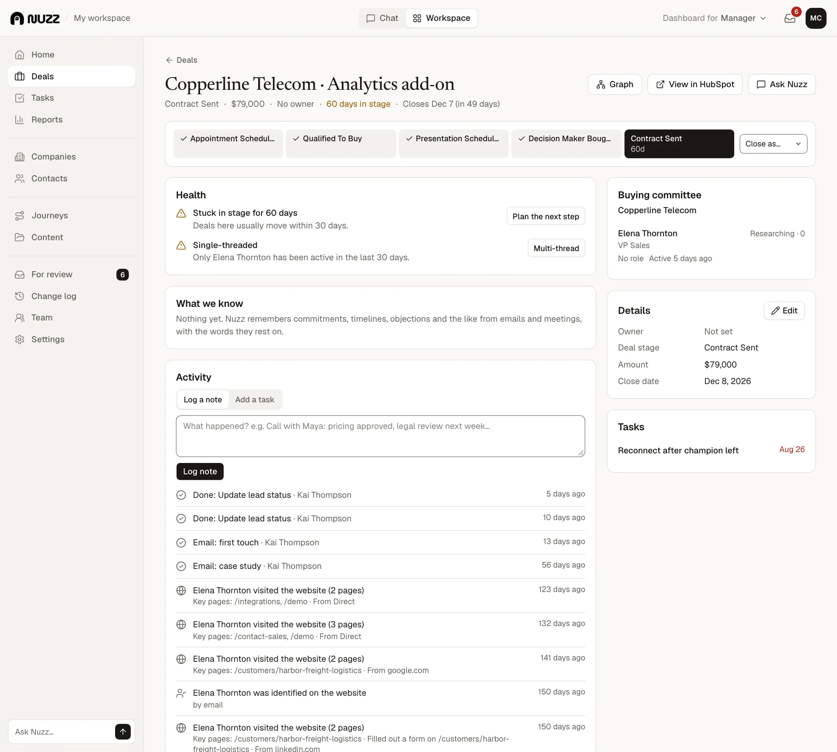Viewport: 837px width, 752px height.
Task: Click the Ask Nuzz sidebar input
Action: (63, 732)
